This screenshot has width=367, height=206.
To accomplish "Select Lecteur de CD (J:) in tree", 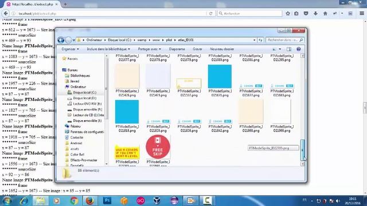I will [x=85, y=115].
